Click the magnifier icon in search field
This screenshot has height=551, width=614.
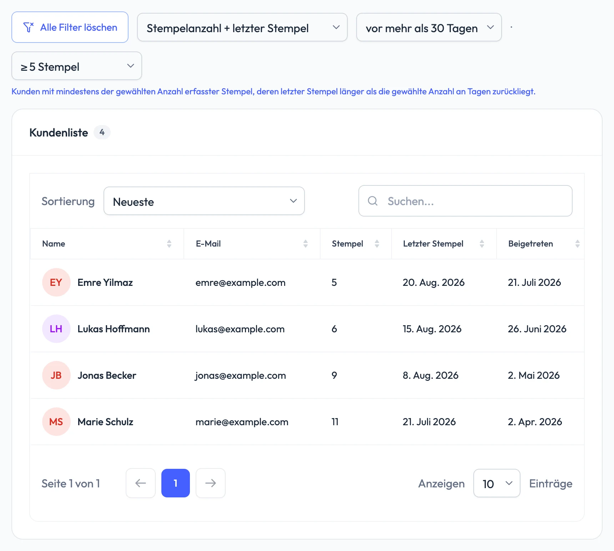pyautogui.click(x=373, y=201)
